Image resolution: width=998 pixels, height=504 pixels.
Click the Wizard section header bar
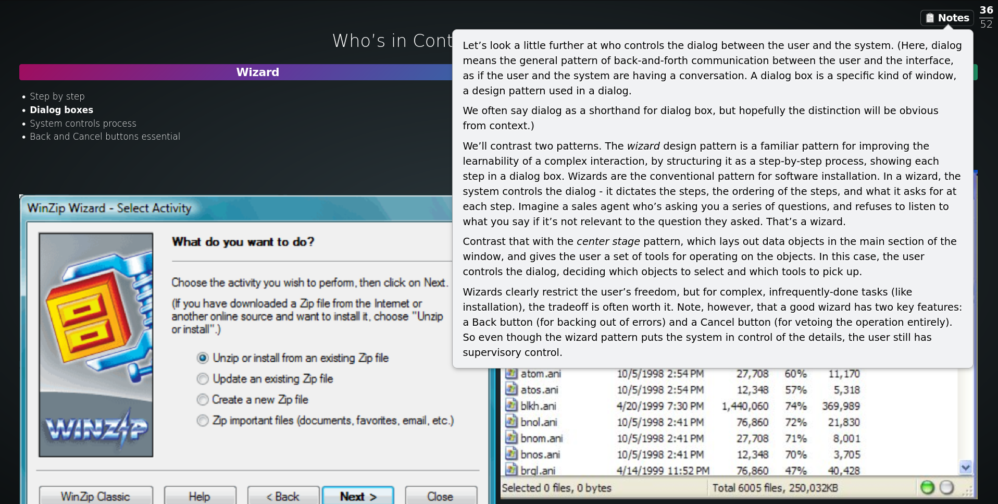click(235, 72)
